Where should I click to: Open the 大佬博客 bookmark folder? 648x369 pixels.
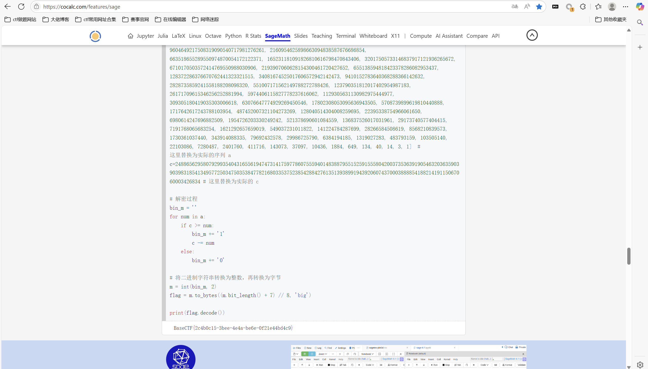(x=56, y=20)
